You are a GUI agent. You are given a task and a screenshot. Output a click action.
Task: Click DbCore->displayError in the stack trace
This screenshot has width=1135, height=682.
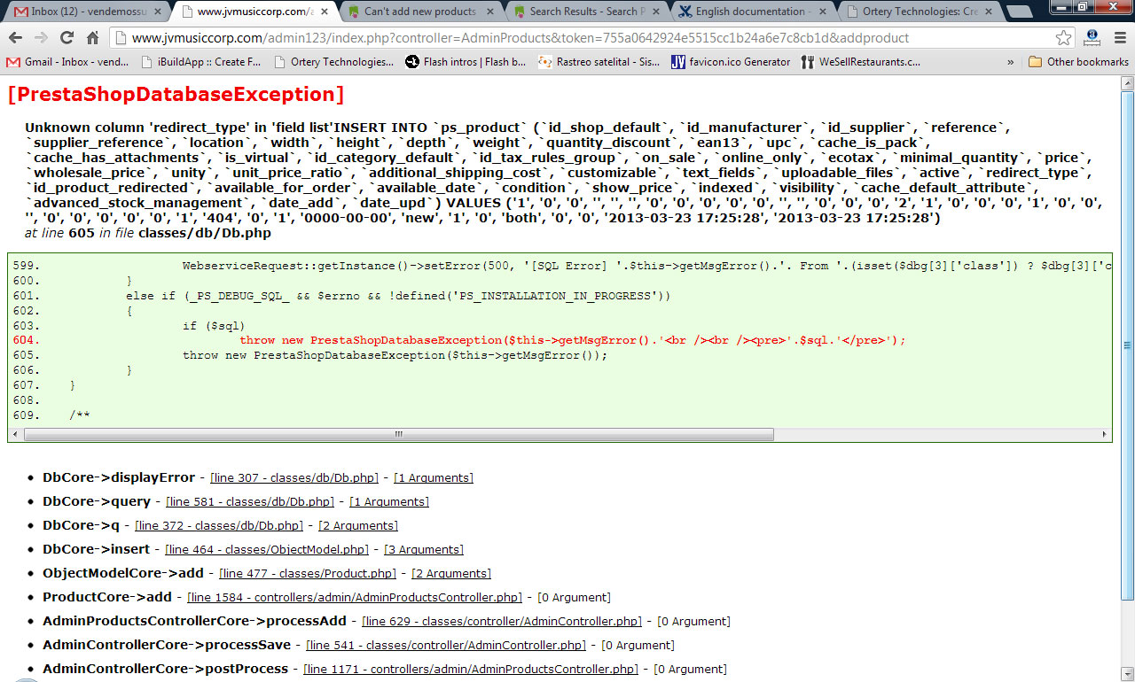point(119,478)
